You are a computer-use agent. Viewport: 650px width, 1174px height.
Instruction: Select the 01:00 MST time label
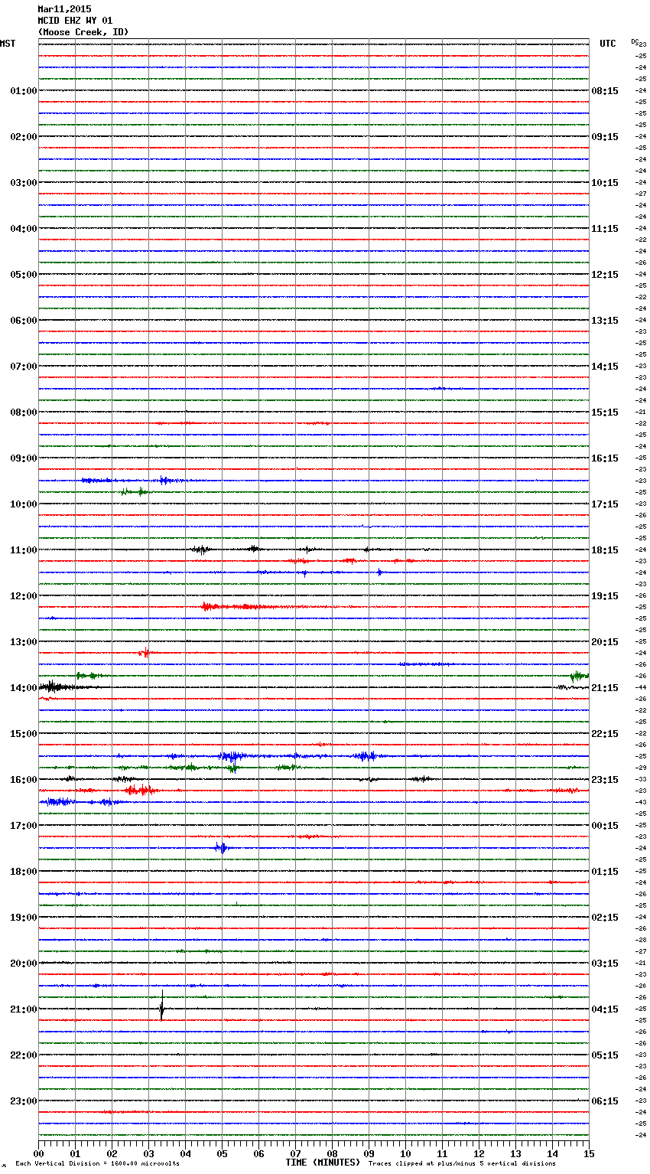coord(24,91)
